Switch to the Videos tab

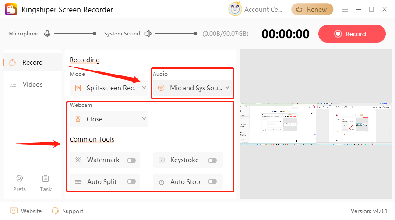coord(32,84)
